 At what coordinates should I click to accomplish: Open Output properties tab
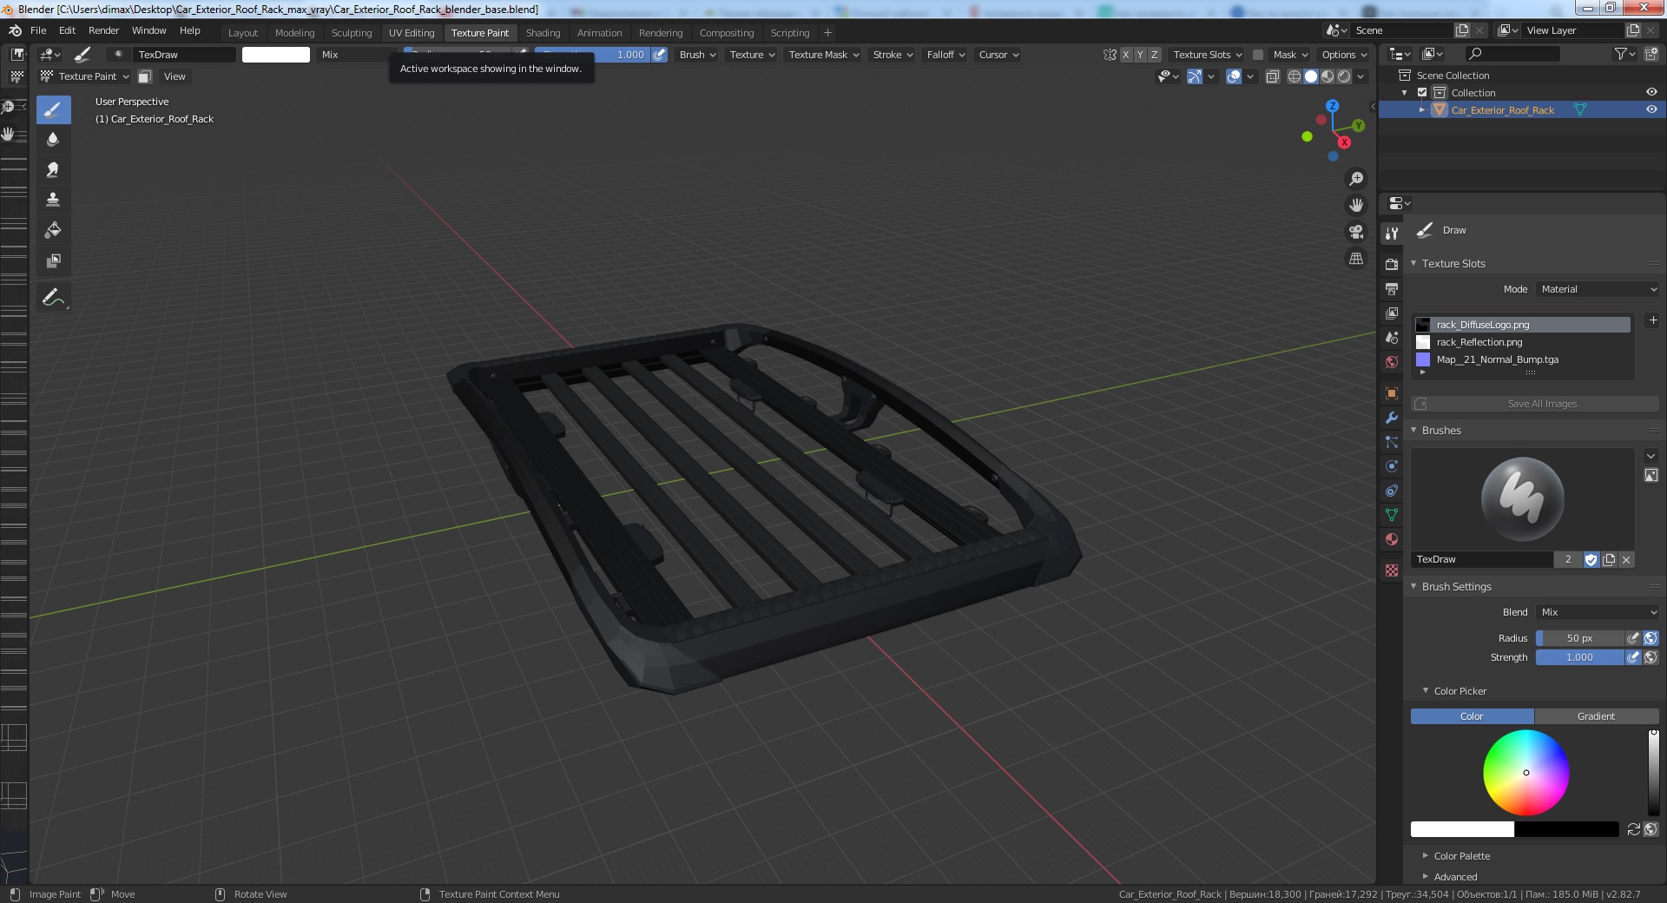pos(1392,288)
